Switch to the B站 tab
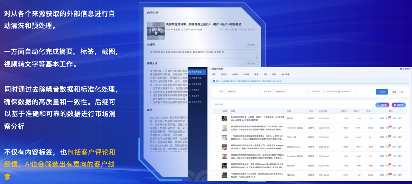The height and width of the screenshot is (184, 412). coord(265,75)
